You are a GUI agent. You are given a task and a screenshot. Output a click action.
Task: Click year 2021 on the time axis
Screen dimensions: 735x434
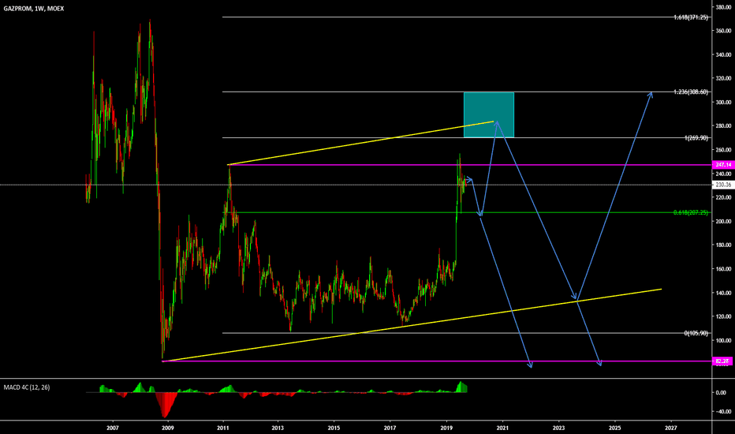tap(502, 428)
